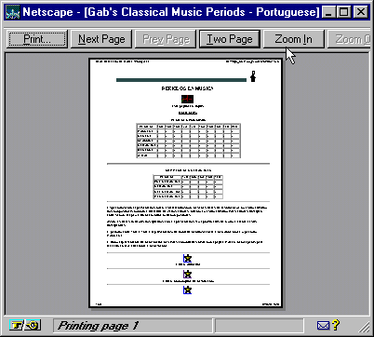374x337 pixels.
Task: Click the grayed Prev Page button
Action: [166, 39]
